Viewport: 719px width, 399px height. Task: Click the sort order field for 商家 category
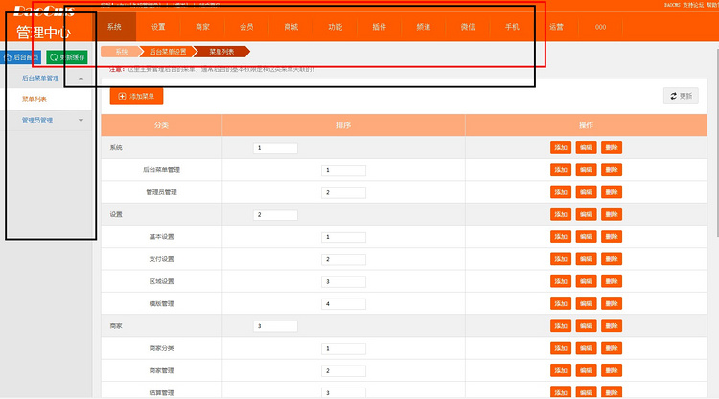(x=275, y=326)
